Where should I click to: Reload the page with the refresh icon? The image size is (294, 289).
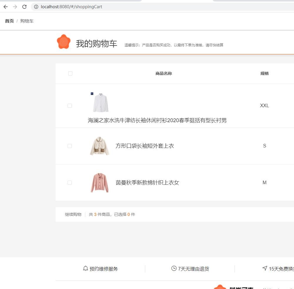tap(24, 7)
